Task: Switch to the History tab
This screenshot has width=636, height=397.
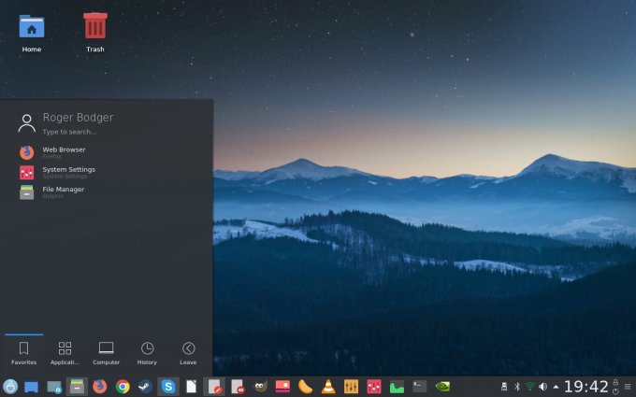Action: pyautogui.click(x=147, y=352)
